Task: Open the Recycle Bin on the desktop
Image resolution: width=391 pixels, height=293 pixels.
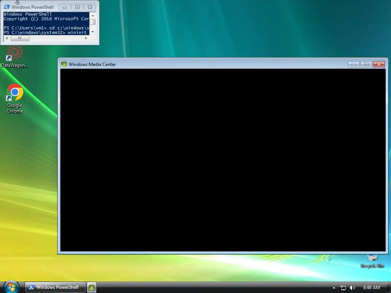Action: click(372, 261)
